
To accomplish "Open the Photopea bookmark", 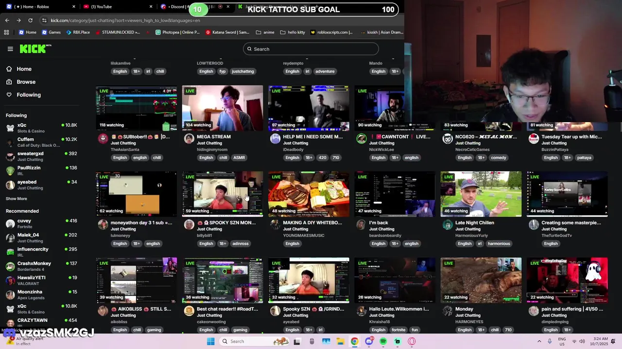I will coord(178,32).
